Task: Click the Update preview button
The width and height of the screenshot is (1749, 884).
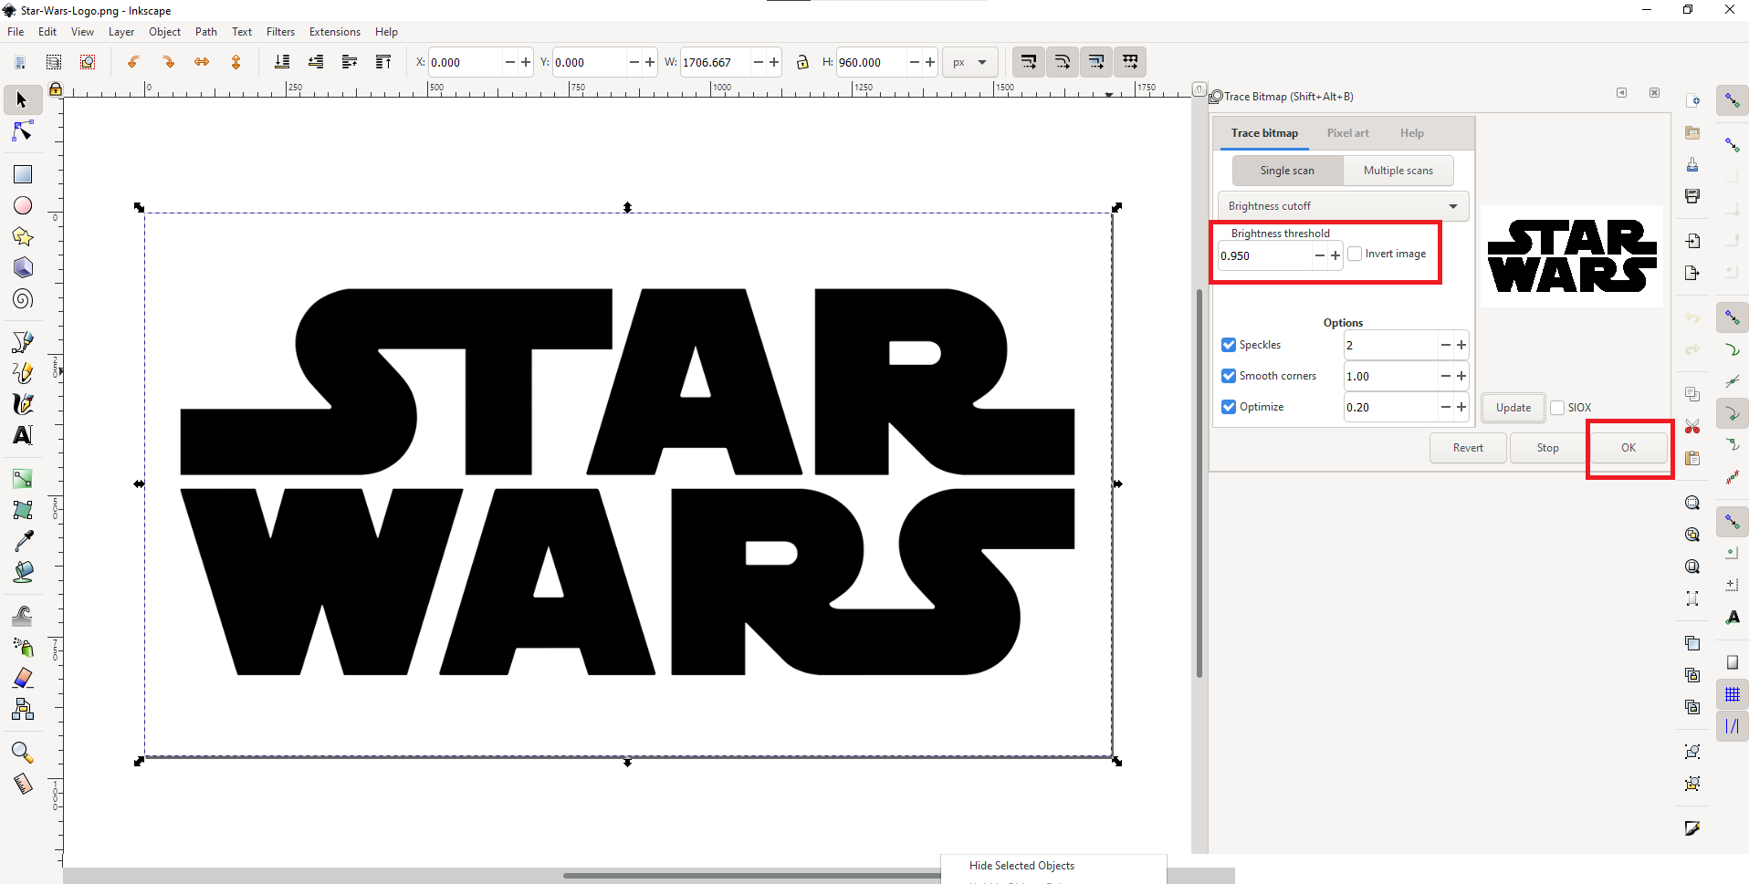Action: click(x=1513, y=408)
